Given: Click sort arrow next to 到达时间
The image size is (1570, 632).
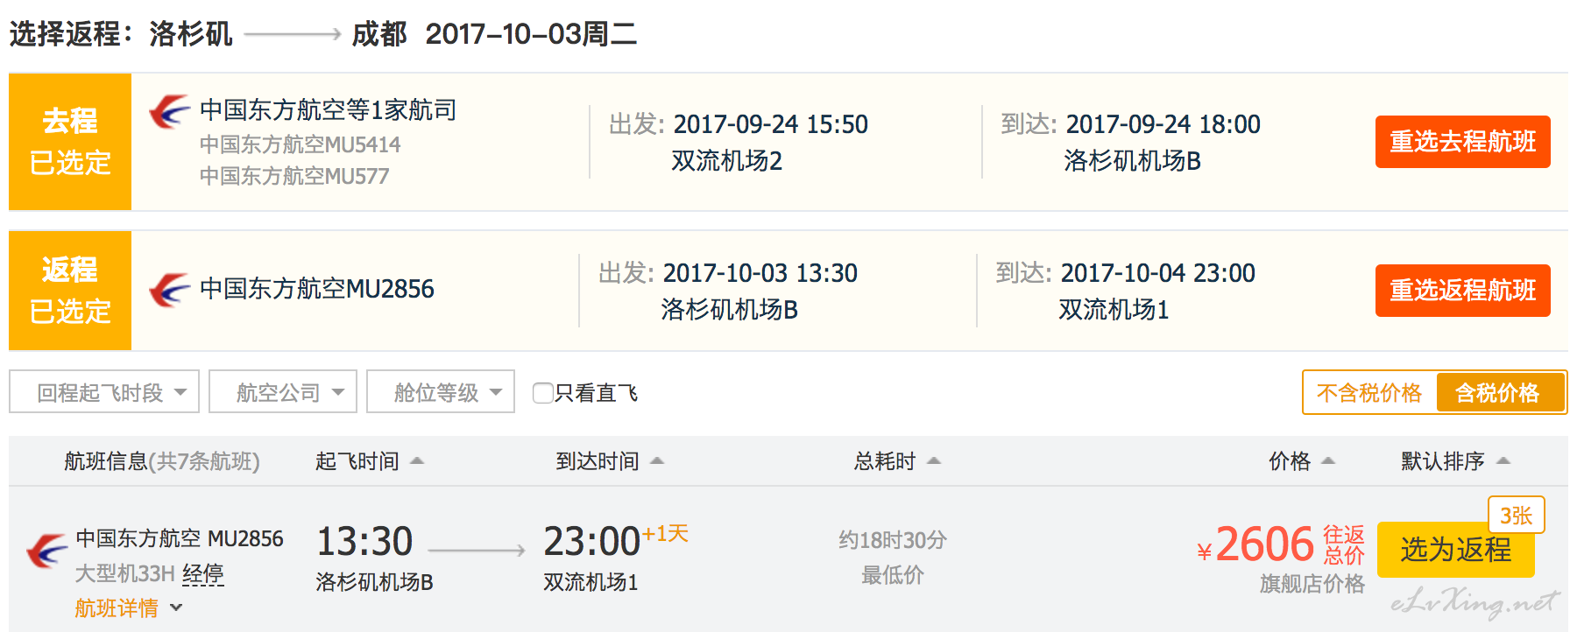Looking at the screenshot, I should point(657,461).
